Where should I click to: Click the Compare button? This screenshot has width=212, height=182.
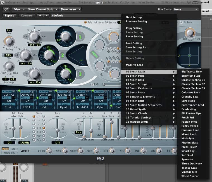click(27, 16)
